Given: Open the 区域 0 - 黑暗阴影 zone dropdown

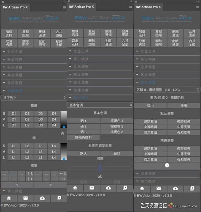Looking at the screenshot, I should pyautogui.click(x=167, y=90).
